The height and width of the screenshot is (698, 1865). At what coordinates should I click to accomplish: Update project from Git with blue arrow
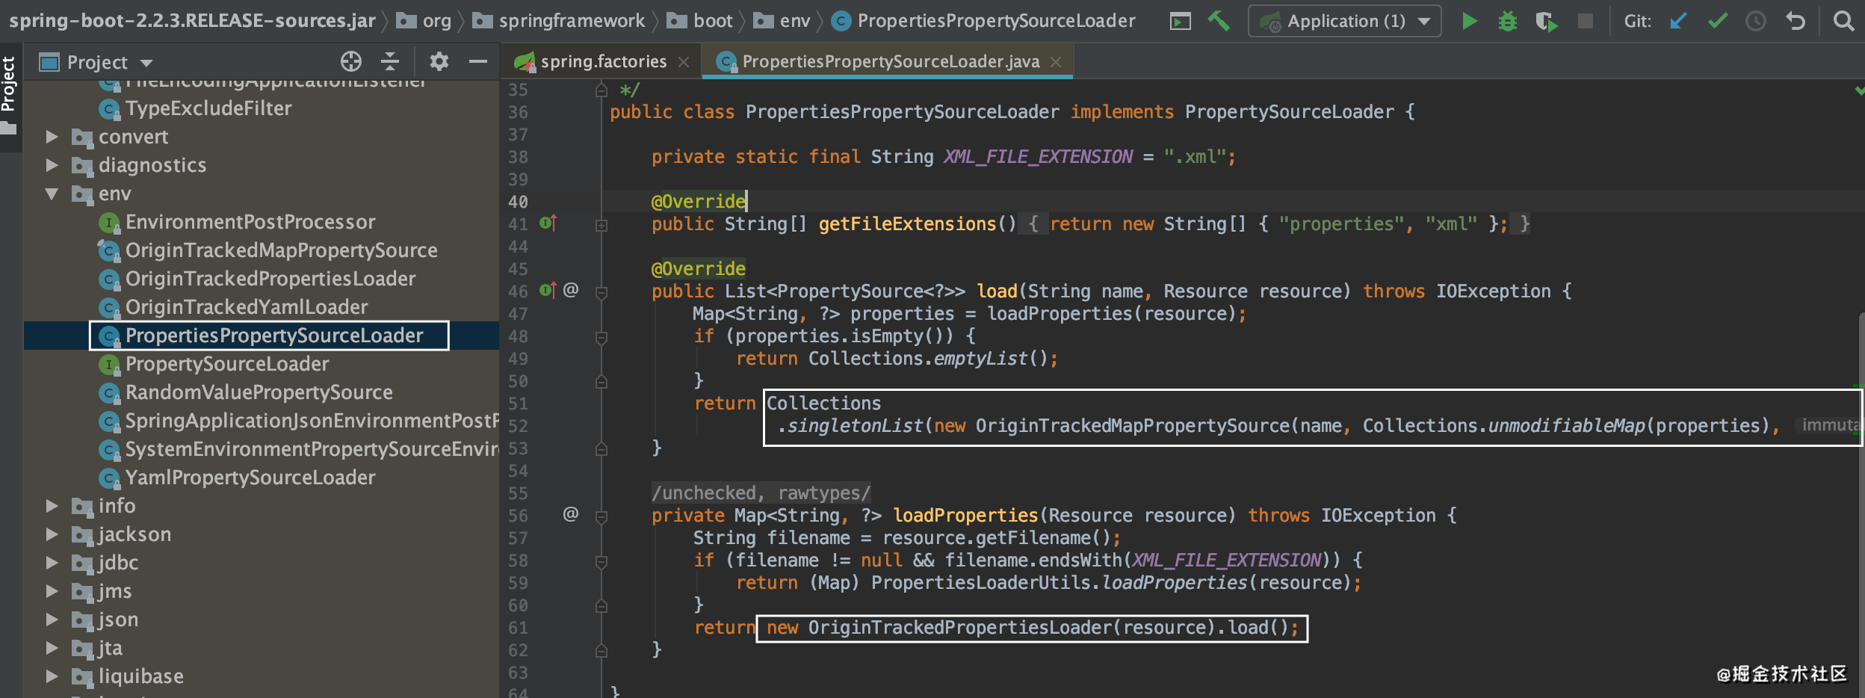pos(1678,21)
